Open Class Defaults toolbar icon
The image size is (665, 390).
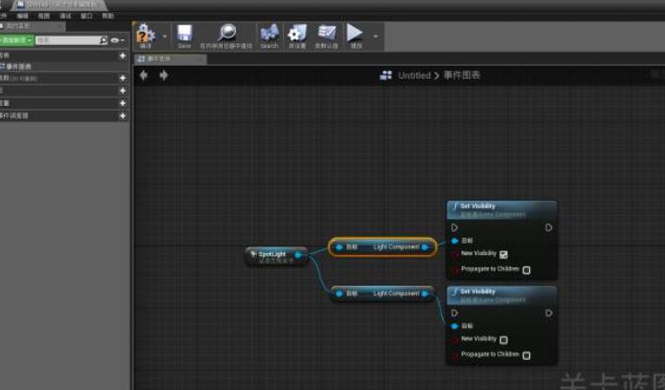pyautogui.click(x=327, y=35)
